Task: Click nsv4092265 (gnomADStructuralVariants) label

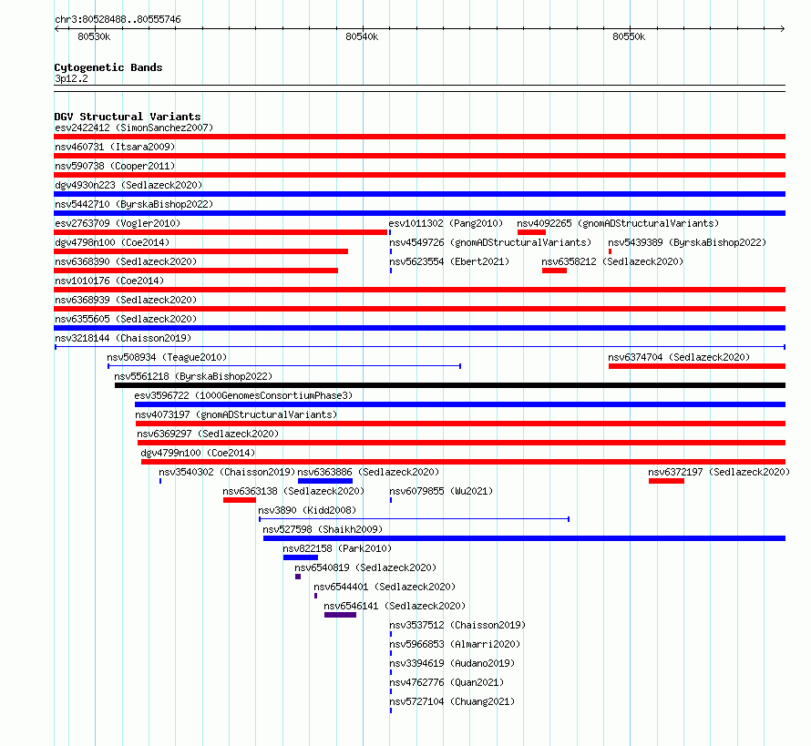Action: point(618,223)
